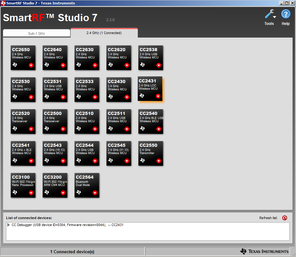The width and height of the screenshot is (296, 257).
Task: Select the CC2540 BLE USB tile
Action: pyautogui.click(x=151, y=122)
